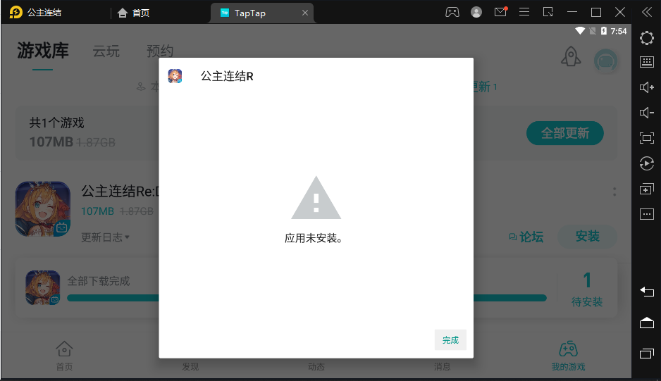This screenshot has width=661, height=381.
Task: Click the rocket icon in TapTap header
Action: pyautogui.click(x=570, y=58)
